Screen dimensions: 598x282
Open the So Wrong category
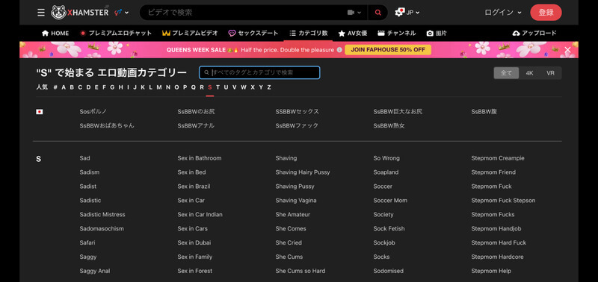click(x=386, y=158)
